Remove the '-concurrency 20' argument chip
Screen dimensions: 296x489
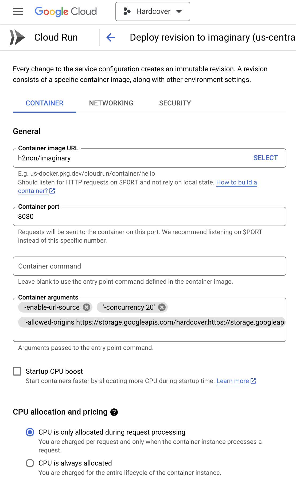[x=162, y=307]
